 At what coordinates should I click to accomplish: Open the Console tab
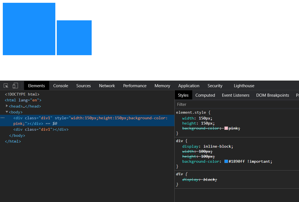point(61,86)
